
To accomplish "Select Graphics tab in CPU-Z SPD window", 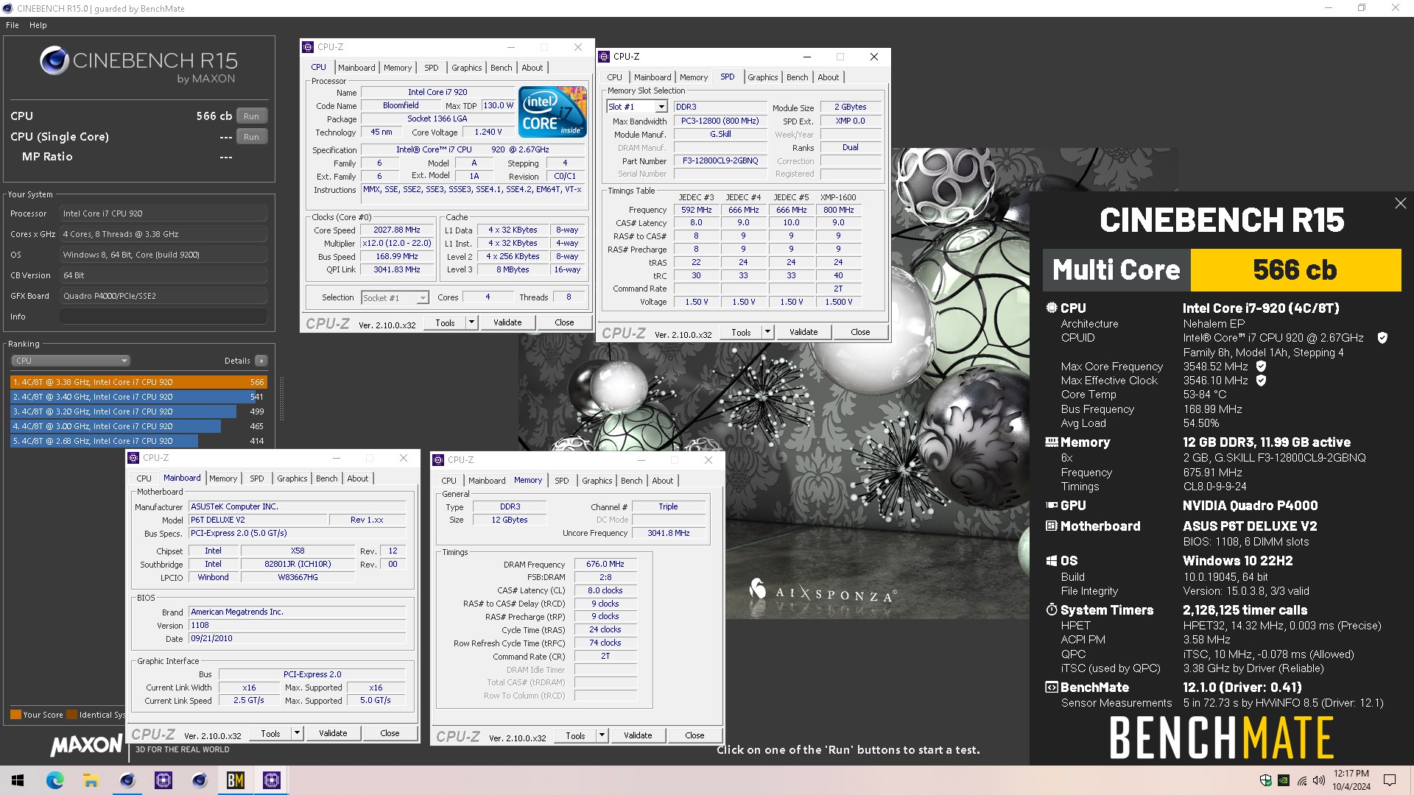I will click(763, 77).
